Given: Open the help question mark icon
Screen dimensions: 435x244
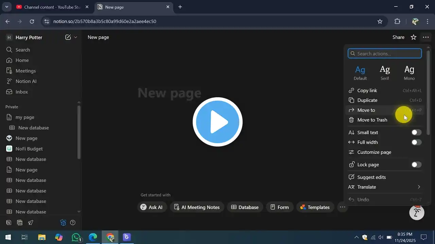Looking at the screenshot, I should [x=72, y=223].
